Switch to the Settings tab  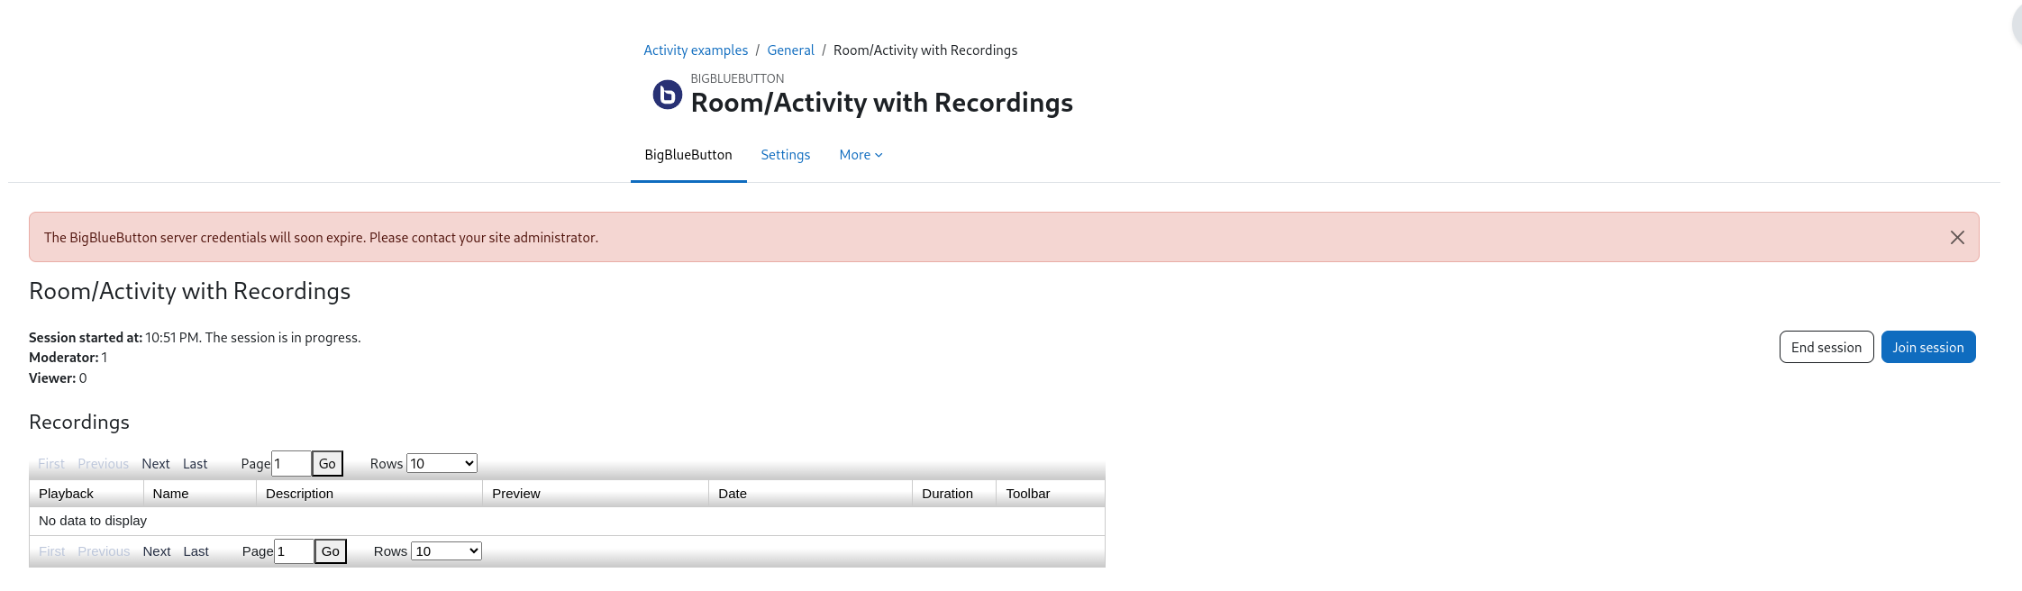tap(786, 155)
